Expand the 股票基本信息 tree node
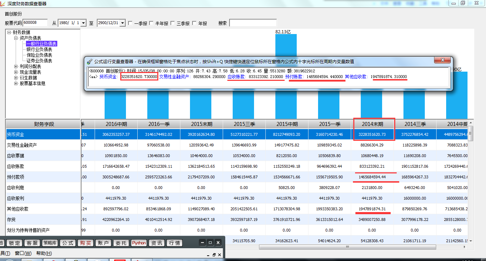This screenshot has width=486, height=261. pyautogui.click(x=16, y=83)
